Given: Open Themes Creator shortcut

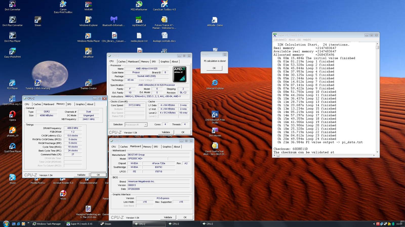Looking at the screenshot, I should (x=88, y=84).
